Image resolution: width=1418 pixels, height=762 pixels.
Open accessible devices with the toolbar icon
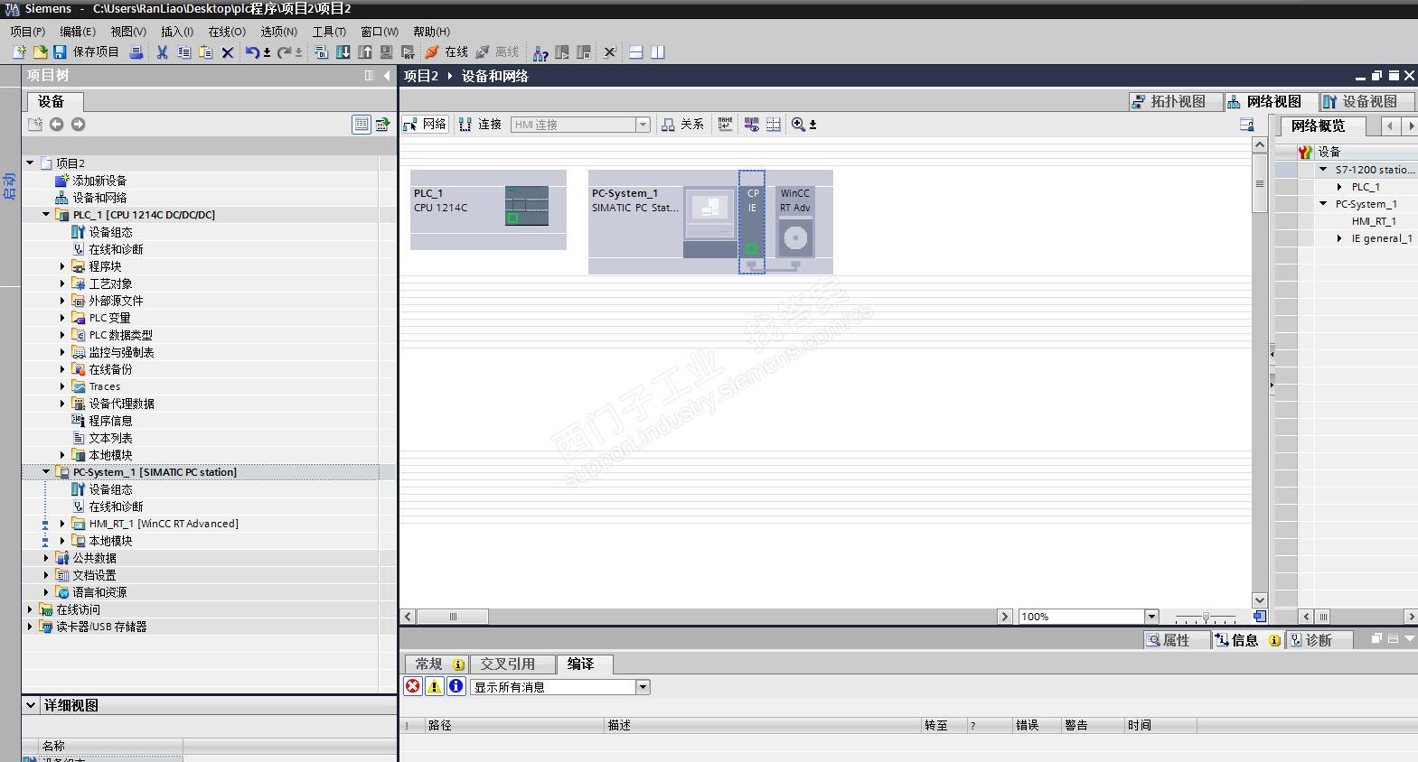point(540,52)
